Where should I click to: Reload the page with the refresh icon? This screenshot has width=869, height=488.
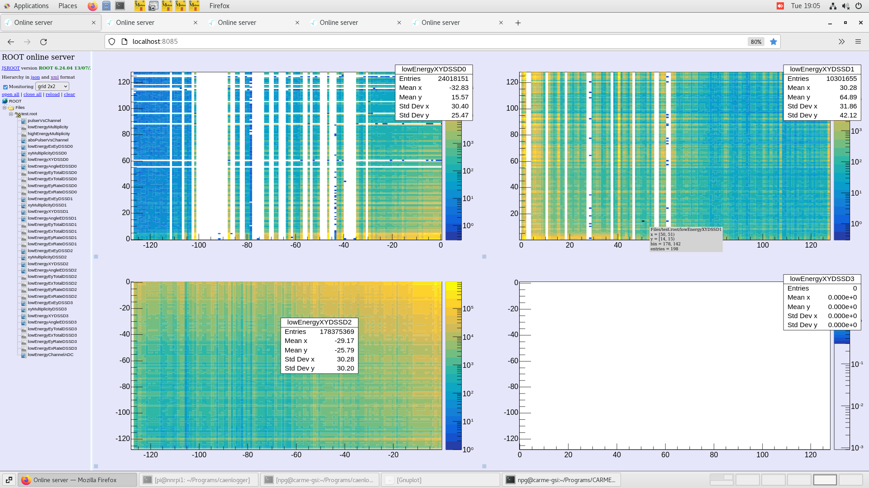(x=44, y=42)
